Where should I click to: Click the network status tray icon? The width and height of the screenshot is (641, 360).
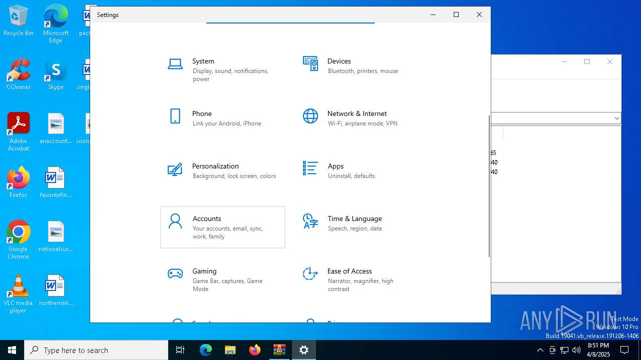(x=564, y=350)
